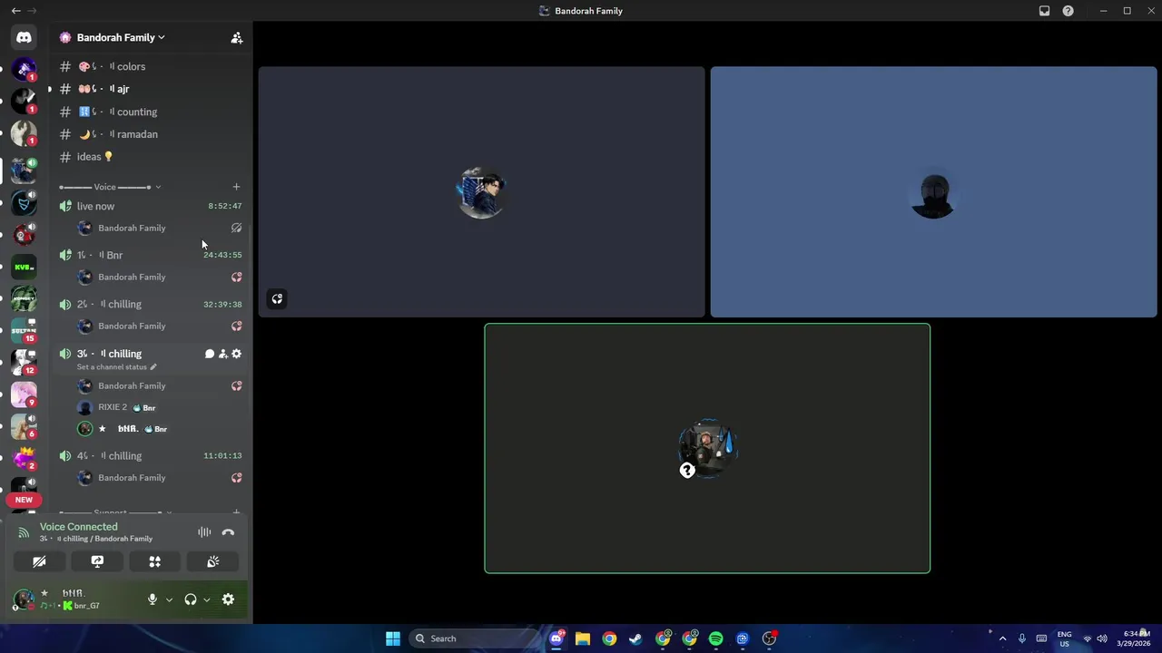Viewport: 1162px width, 653px height.
Task: Open headphone output options dropdown
Action: (x=207, y=599)
